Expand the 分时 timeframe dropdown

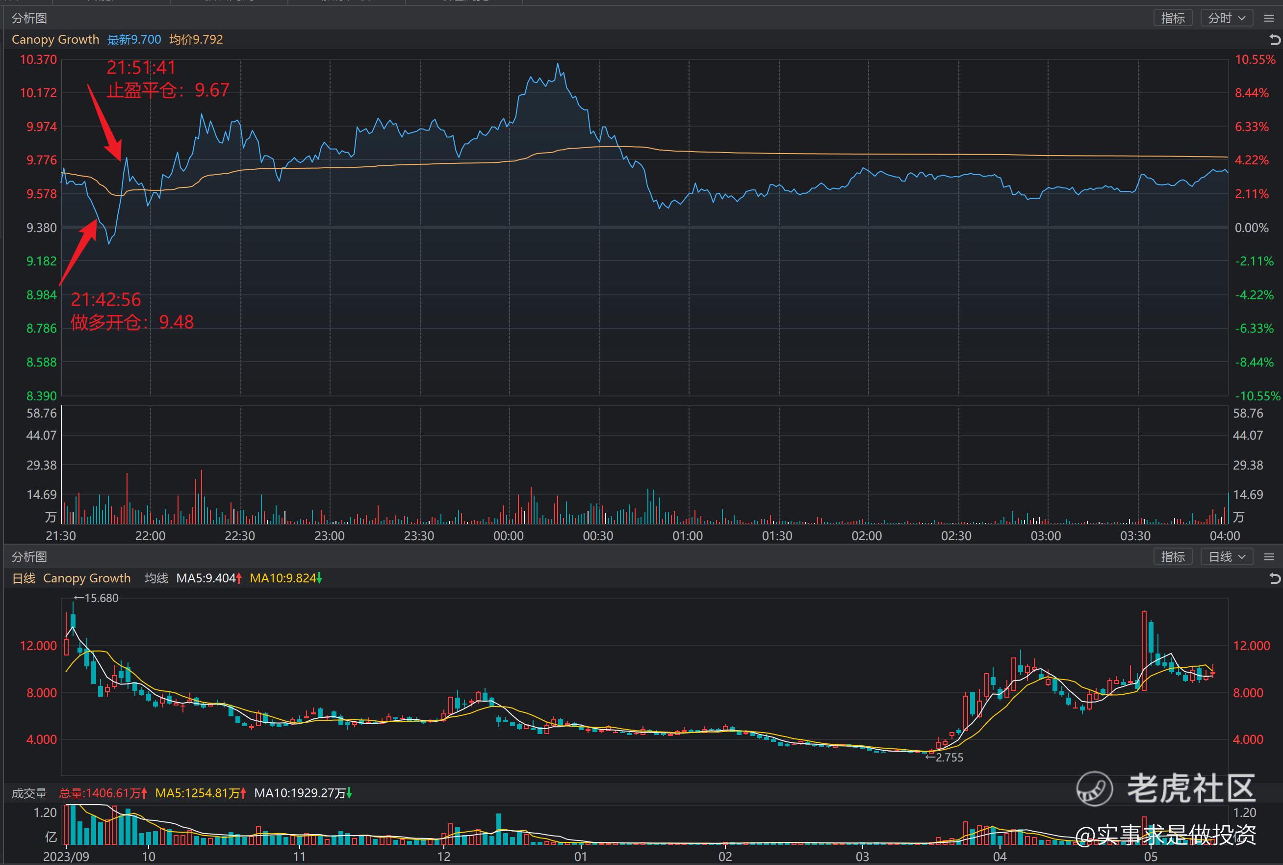[x=1226, y=18]
